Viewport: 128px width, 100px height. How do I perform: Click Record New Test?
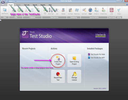(x=58, y=76)
